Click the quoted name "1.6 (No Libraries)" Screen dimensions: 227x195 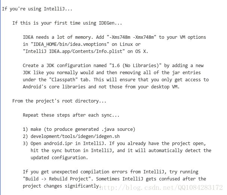pos(135,66)
